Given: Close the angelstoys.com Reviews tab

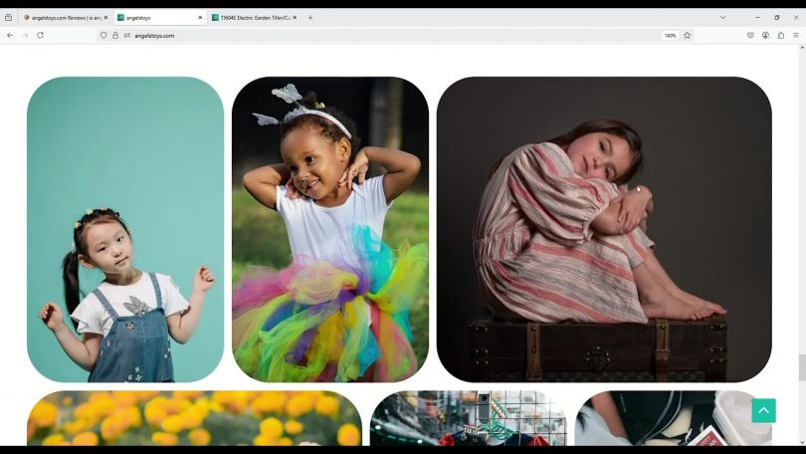Looking at the screenshot, I should click(x=105, y=18).
